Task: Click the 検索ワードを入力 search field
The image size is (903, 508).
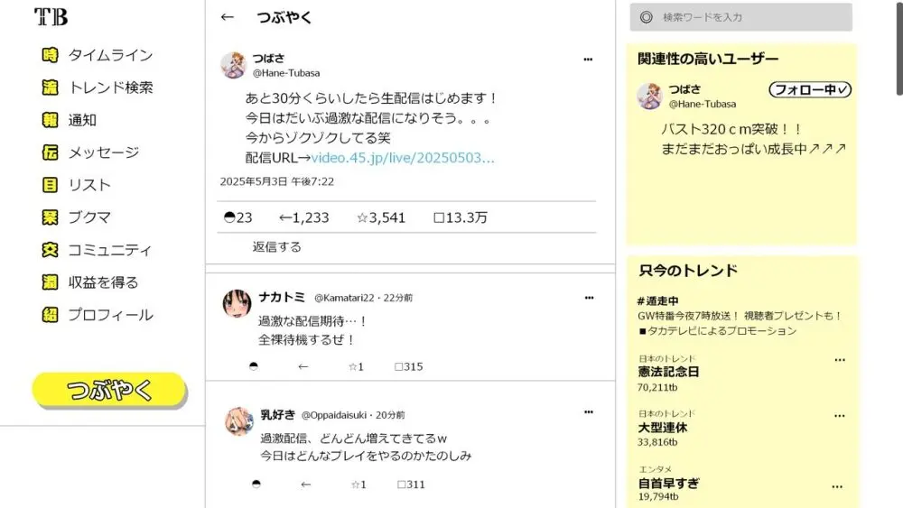Action: pyautogui.click(x=740, y=17)
